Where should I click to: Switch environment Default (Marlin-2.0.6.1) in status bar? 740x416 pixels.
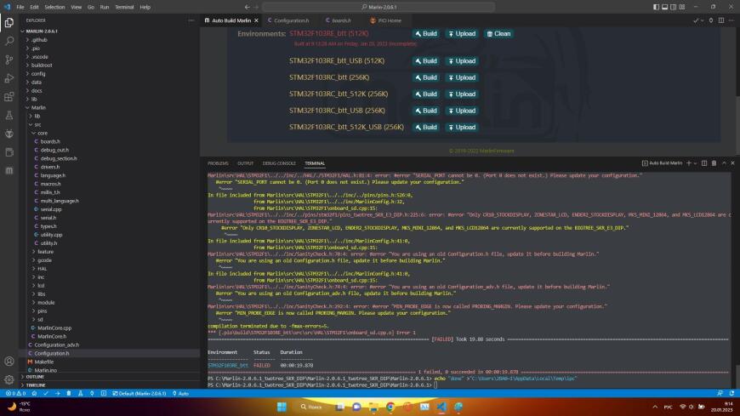139,393
